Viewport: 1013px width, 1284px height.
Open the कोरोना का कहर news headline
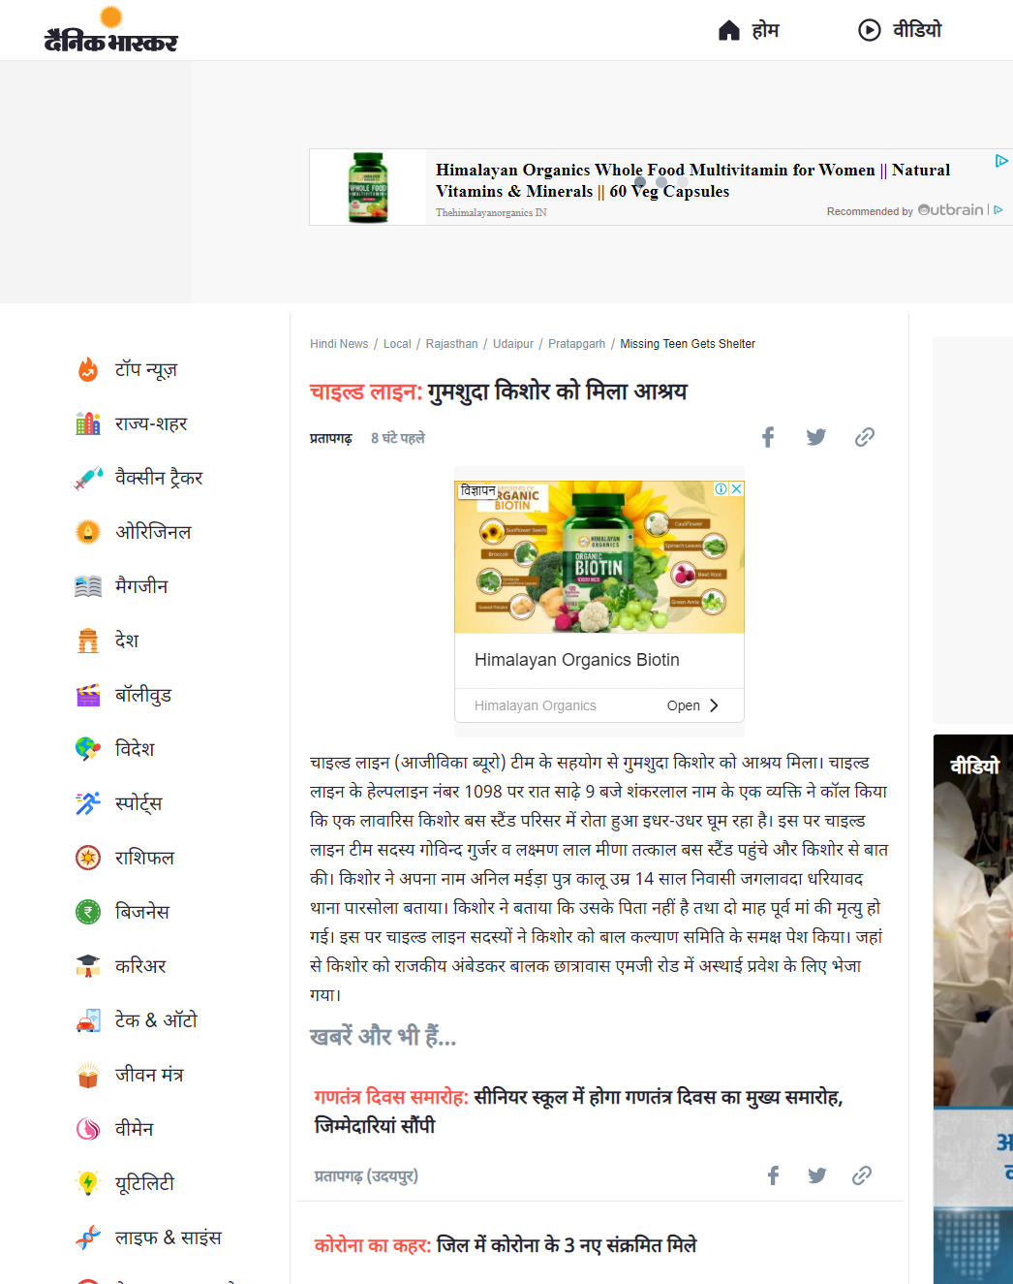coord(506,1245)
